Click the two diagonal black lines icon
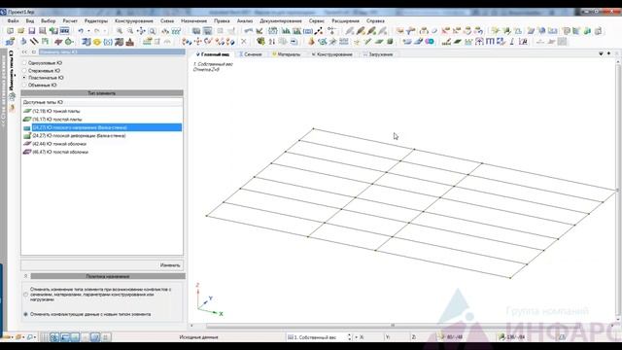 pyautogui.click(x=34, y=41)
